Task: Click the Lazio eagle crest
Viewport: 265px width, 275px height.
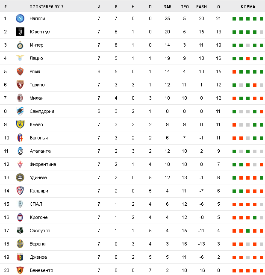Action: coord(20,58)
